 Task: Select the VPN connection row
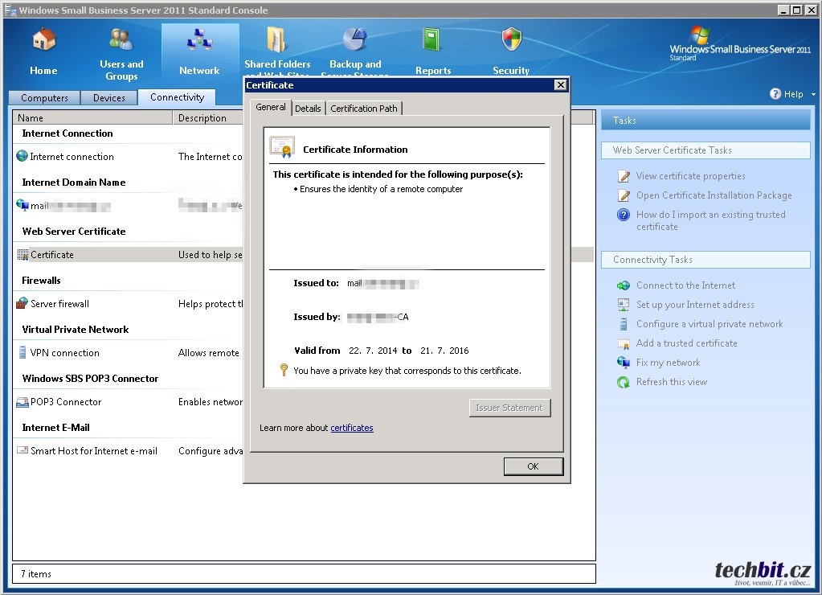pyautogui.click(x=64, y=353)
